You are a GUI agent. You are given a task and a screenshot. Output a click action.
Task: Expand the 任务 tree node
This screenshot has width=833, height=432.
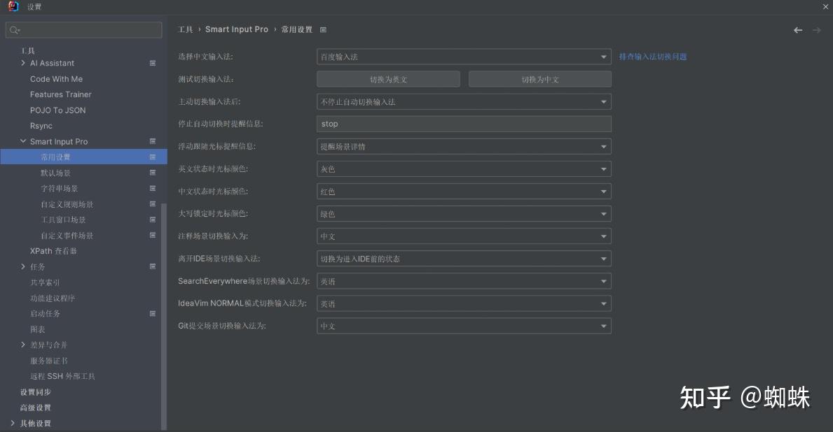(x=23, y=266)
